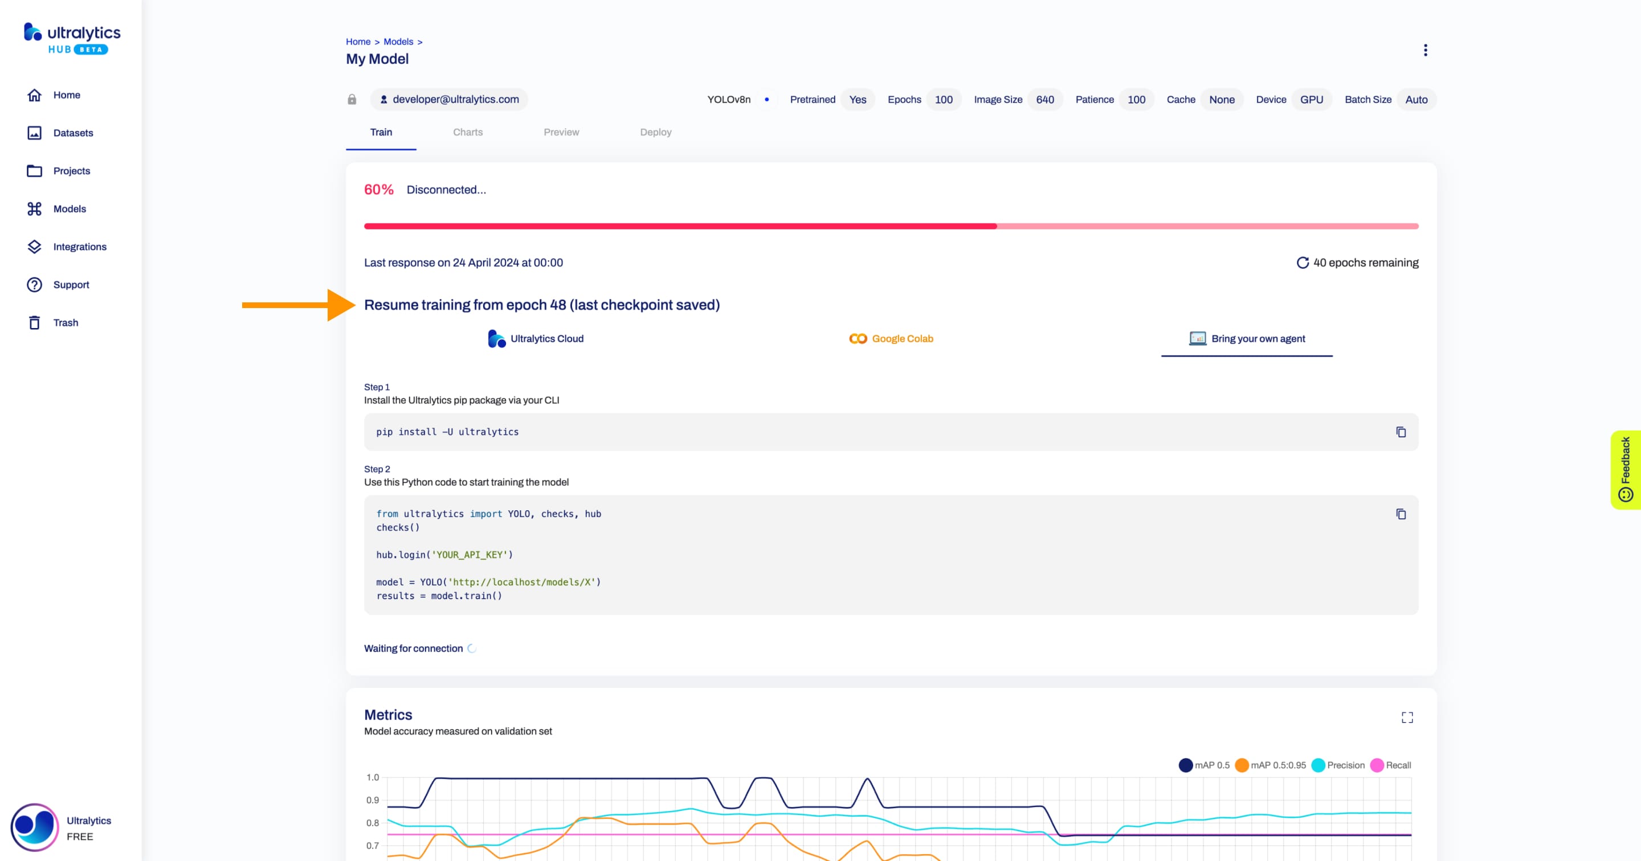
Task: Click the Integrations sidebar icon
Action: [x=35, y=246]
